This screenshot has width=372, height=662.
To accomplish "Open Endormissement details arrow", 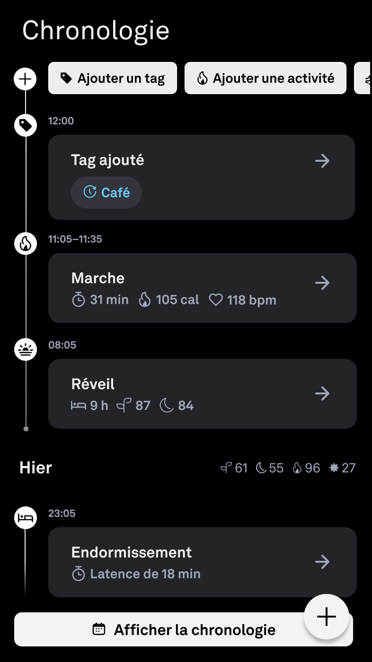I will [322, 562].
